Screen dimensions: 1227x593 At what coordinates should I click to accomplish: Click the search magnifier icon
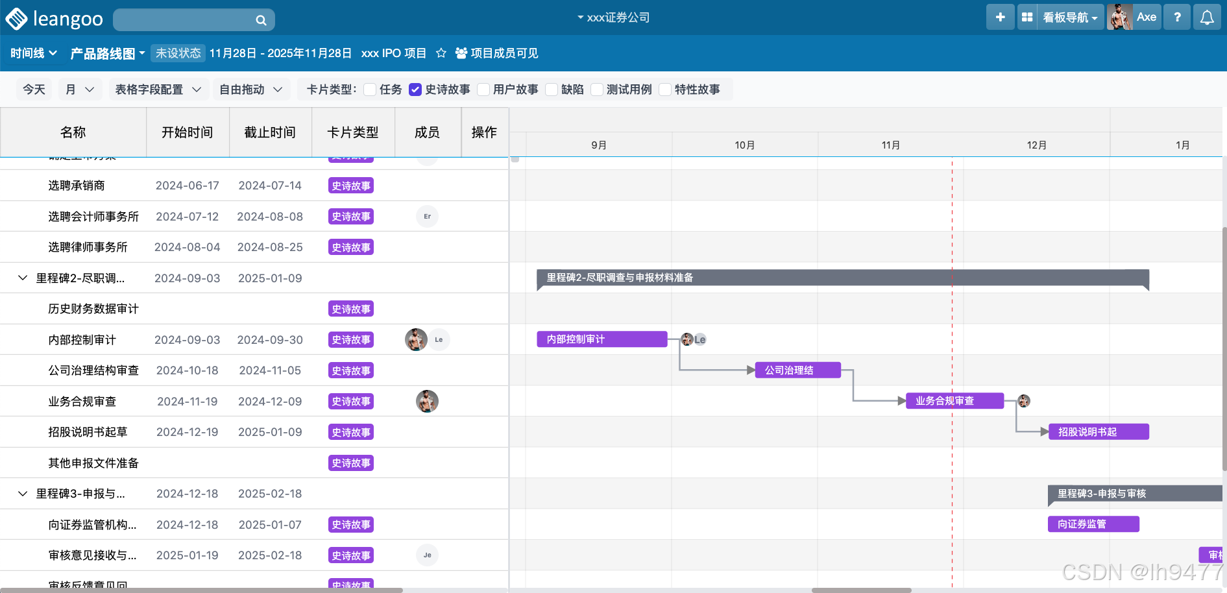click(x=261, y=20)
